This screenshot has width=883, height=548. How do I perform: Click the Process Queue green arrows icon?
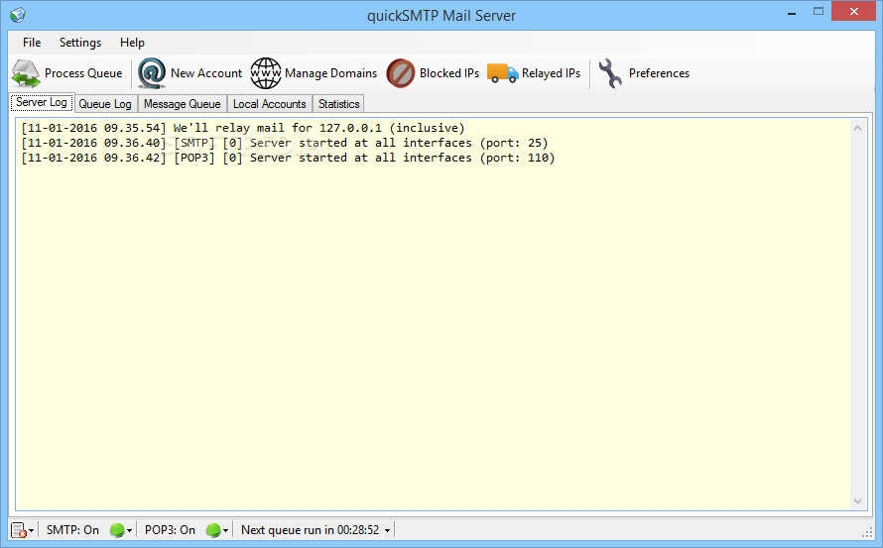coord(26,73)
